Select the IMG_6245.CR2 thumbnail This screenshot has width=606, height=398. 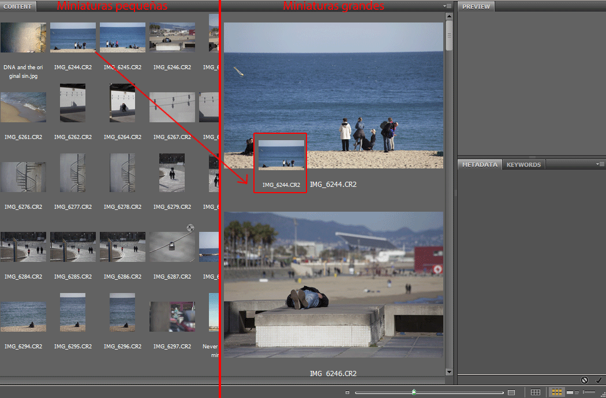pyautogui.click(x=122, y=37)
